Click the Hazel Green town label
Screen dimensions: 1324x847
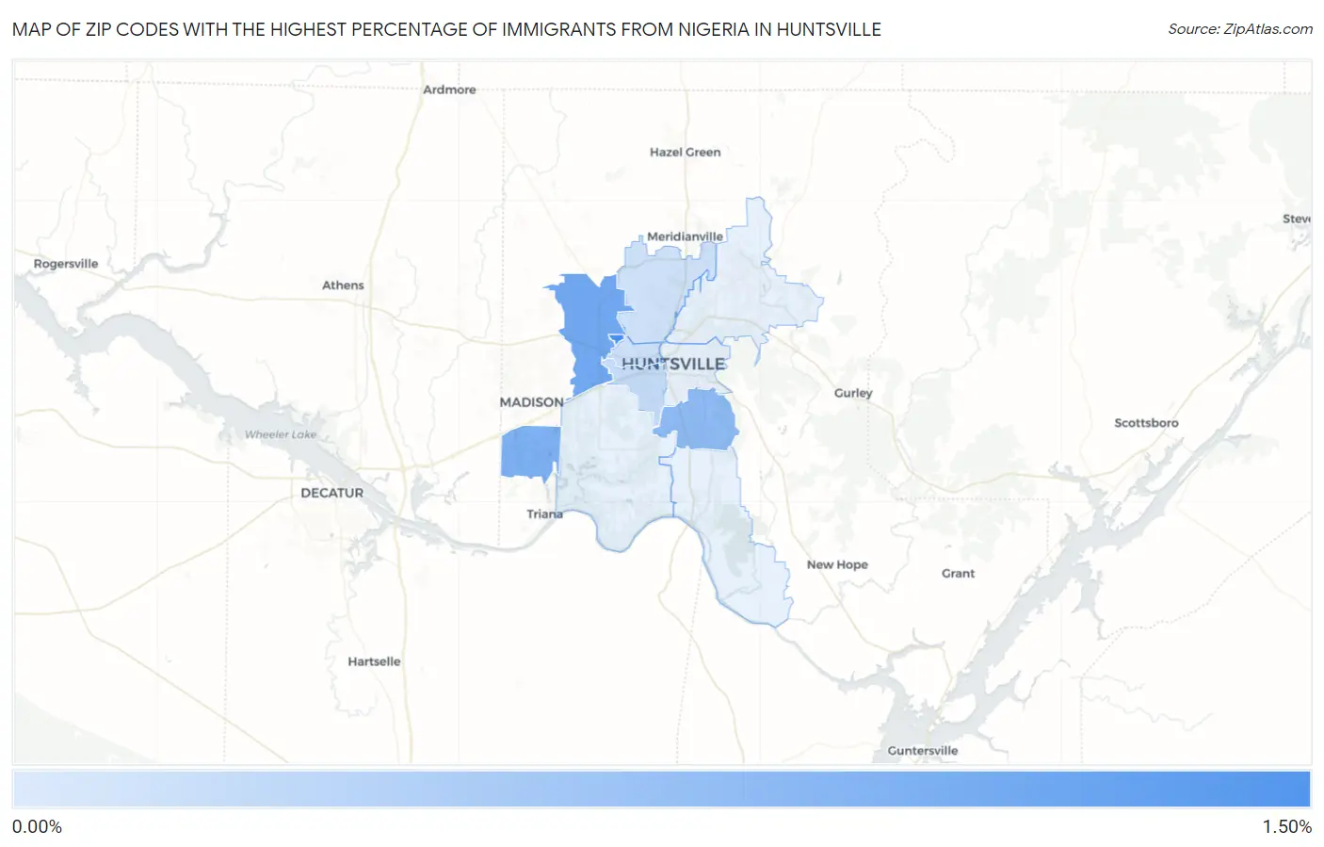685,152
